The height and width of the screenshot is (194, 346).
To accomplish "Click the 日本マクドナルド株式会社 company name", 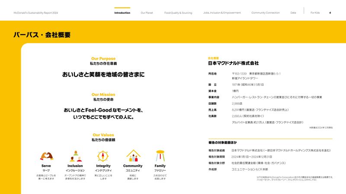I will click(233, 63).
